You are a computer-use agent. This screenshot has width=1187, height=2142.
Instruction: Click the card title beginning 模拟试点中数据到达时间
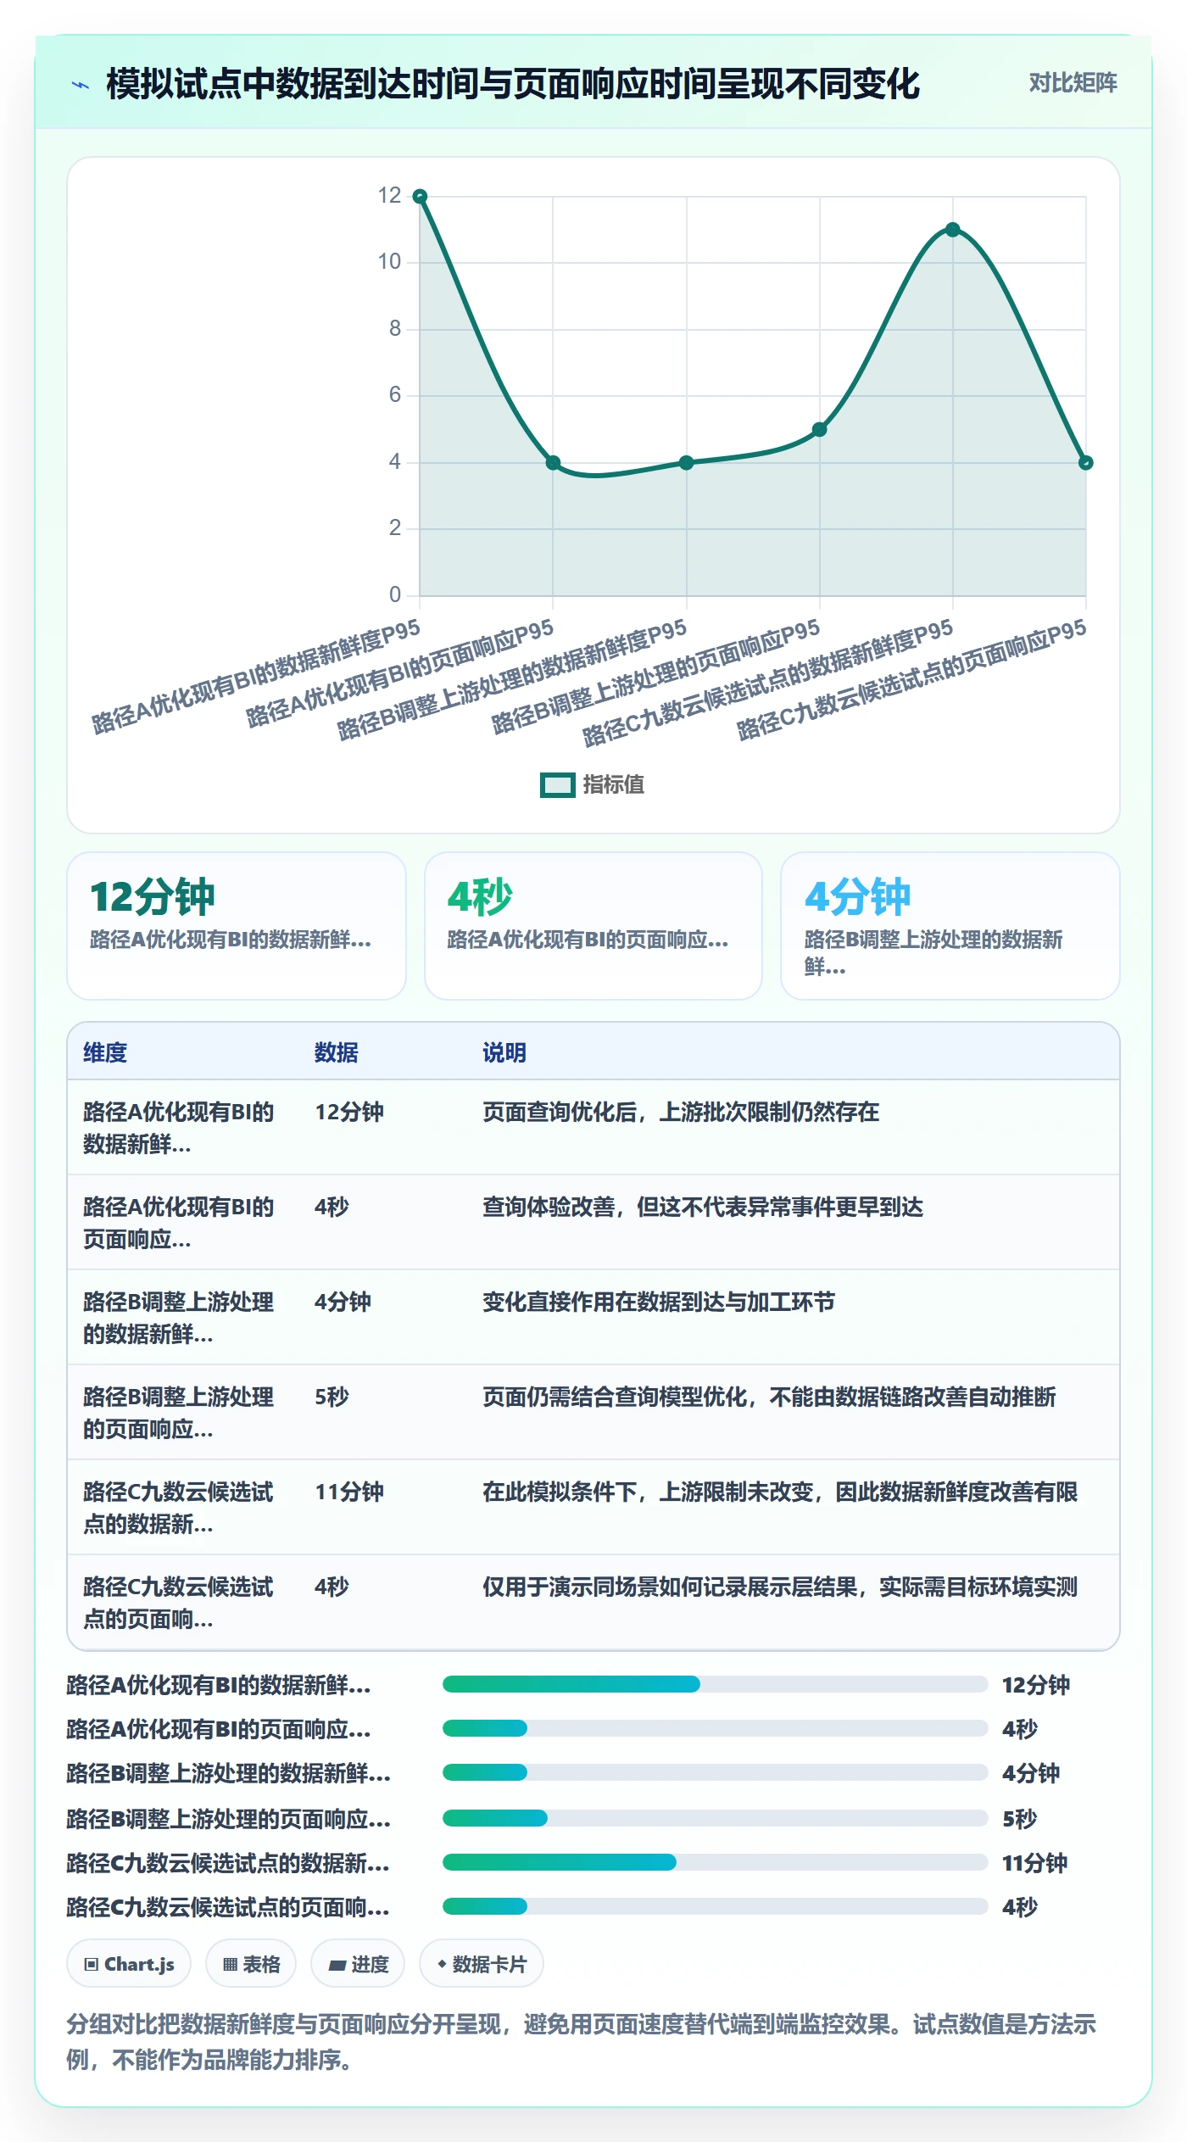point(513,84)
